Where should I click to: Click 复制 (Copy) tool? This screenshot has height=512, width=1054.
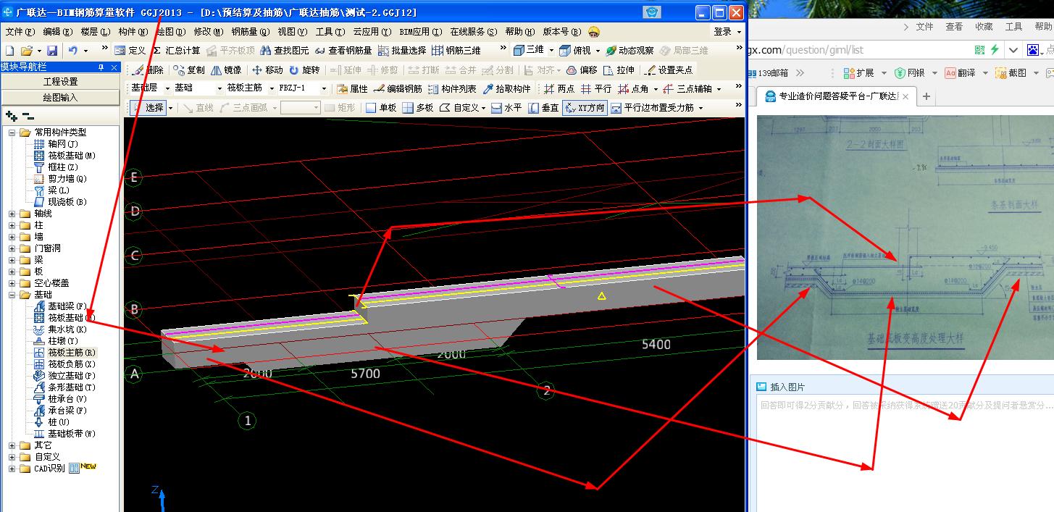coord(190,70)
